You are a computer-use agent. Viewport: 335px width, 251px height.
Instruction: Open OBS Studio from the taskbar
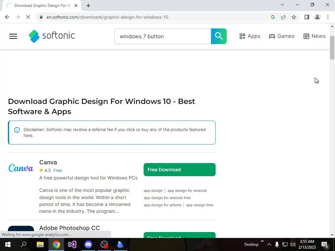coord(104,244)
